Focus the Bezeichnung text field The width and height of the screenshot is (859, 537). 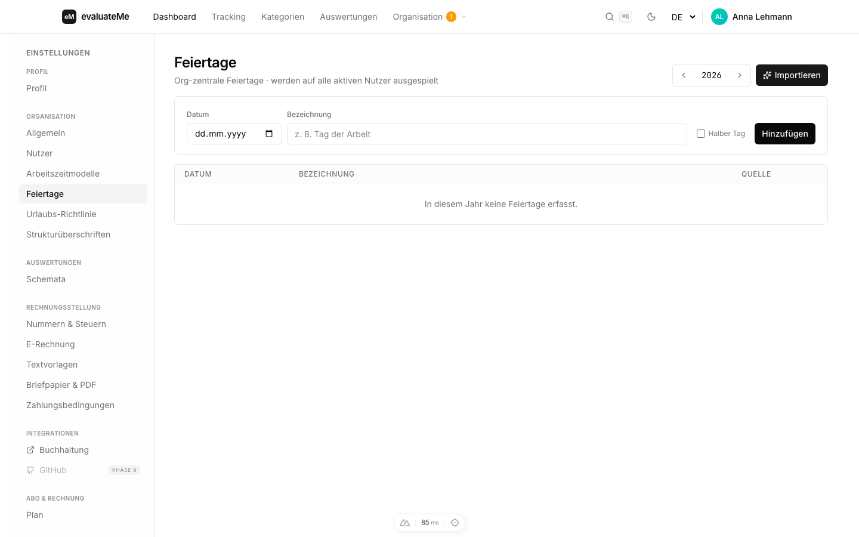point(487,134)
